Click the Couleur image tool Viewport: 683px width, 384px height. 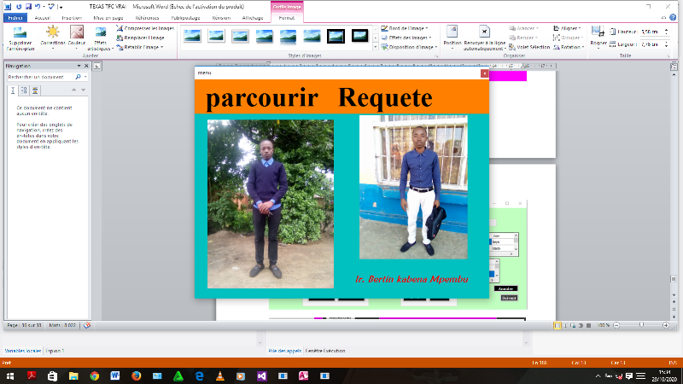tap(76, 38)
